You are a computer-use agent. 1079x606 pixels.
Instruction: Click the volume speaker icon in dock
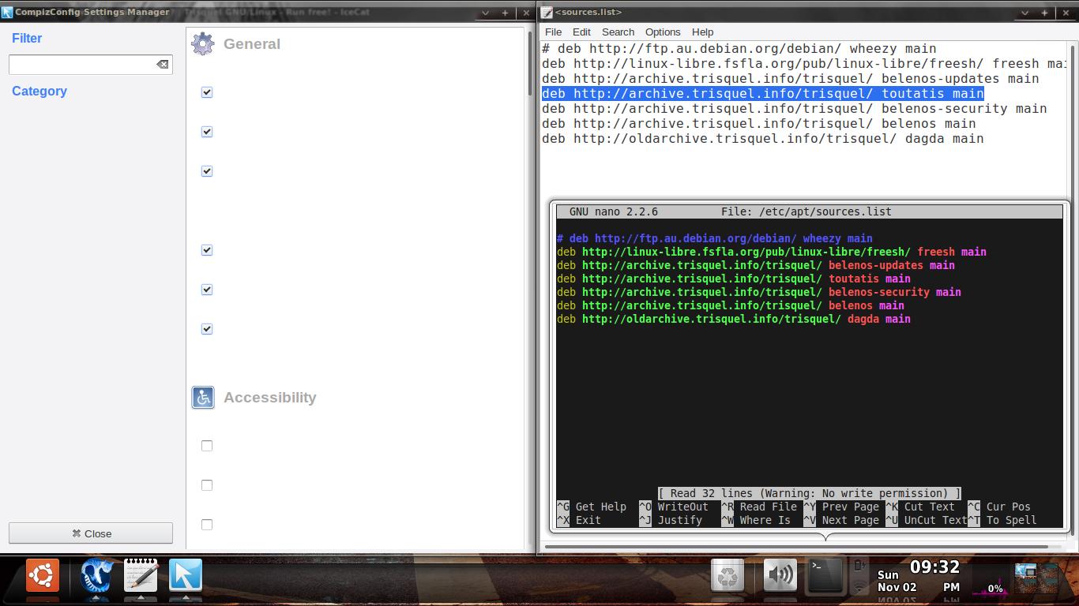(x=780, y=574)
